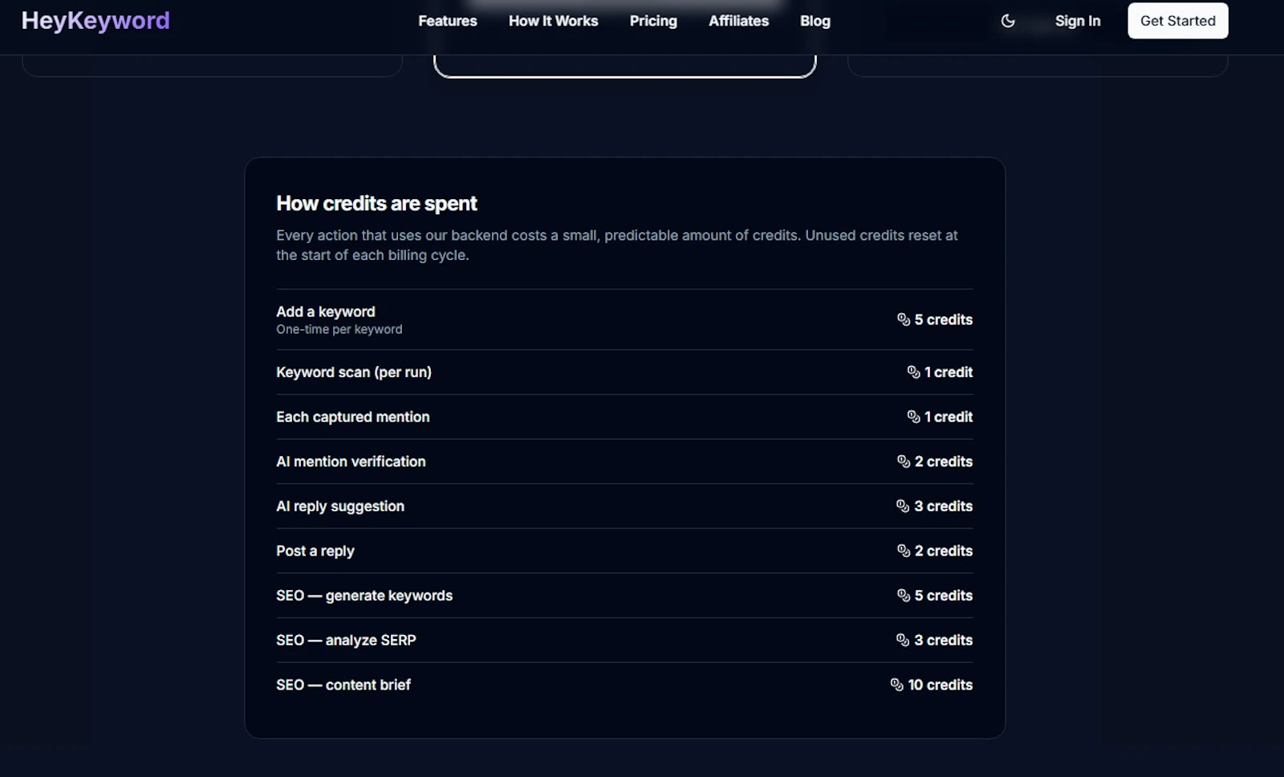Viewport: 1284px width, 777px height.
Task: Click '3 credits' for AI reply suggestion
Action: [x=944, y=506]
